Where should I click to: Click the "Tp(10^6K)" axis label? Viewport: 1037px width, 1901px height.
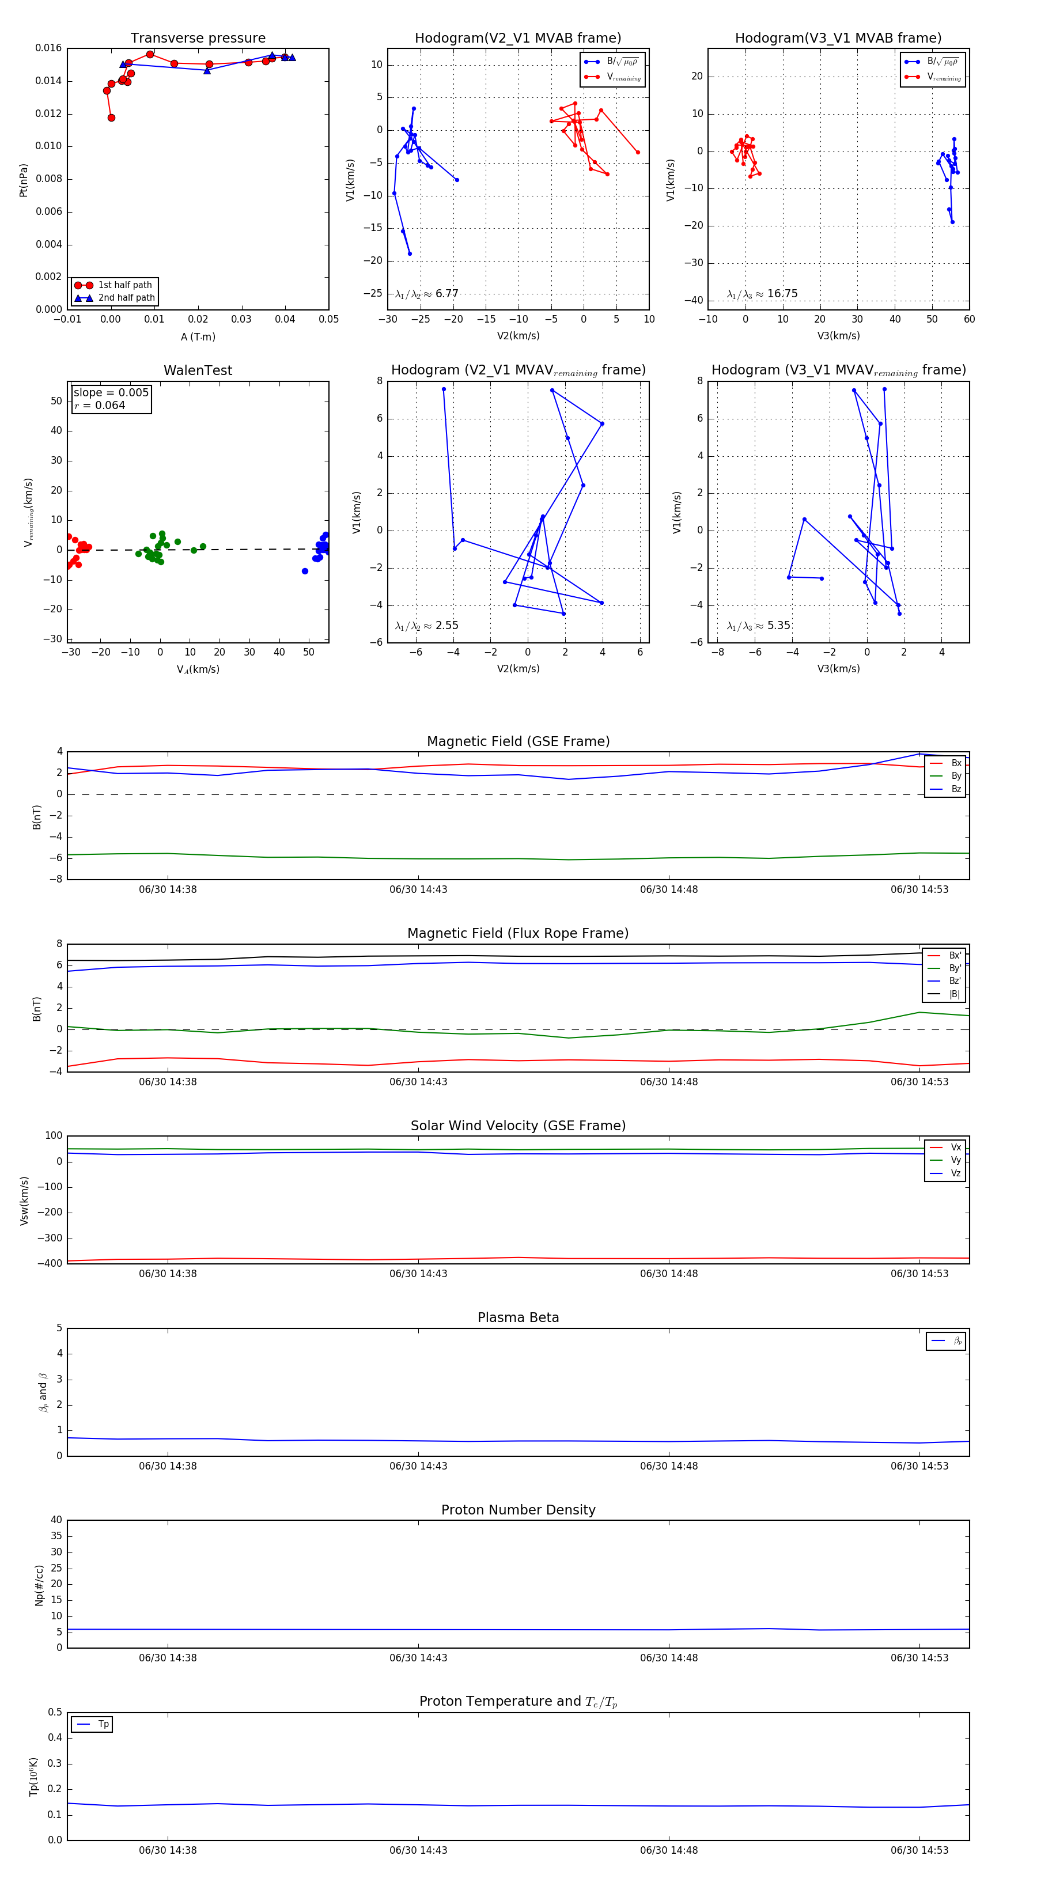coord(34,1777)
